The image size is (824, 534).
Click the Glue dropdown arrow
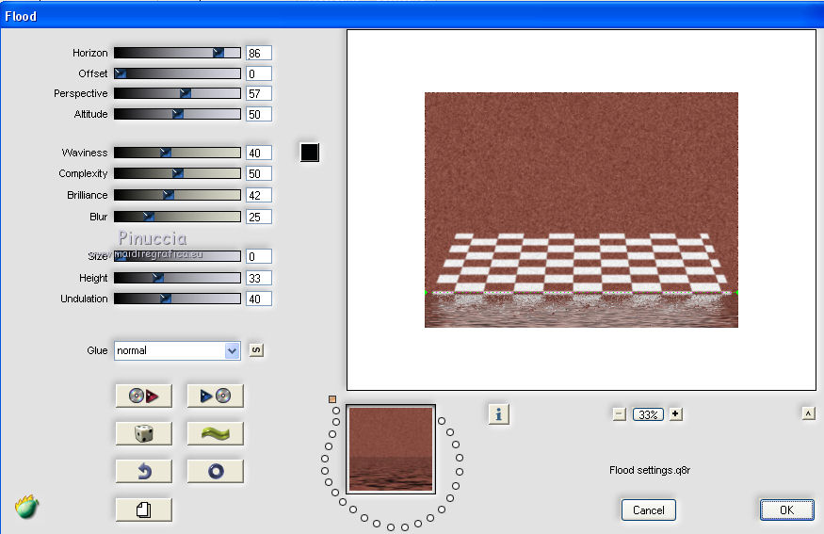click(232, 350)
